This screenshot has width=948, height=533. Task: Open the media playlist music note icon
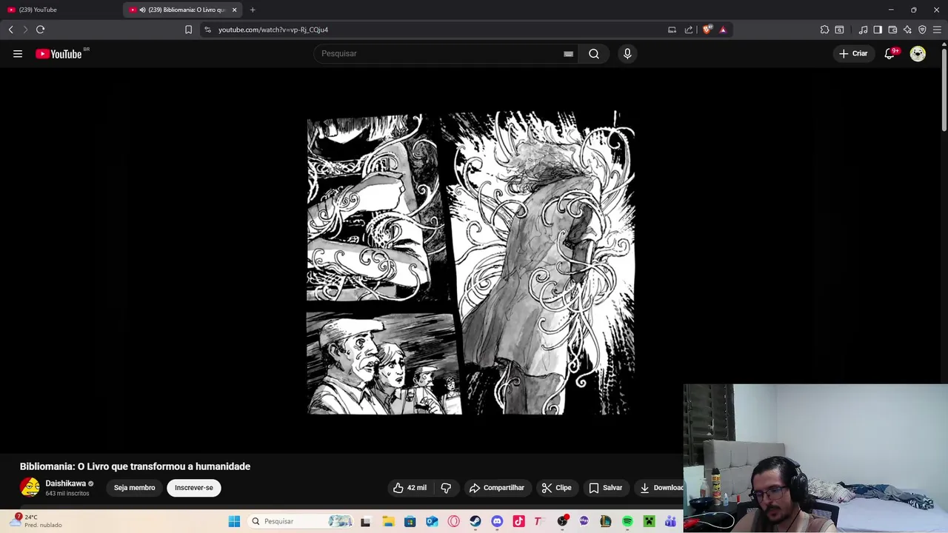[863, 30]
